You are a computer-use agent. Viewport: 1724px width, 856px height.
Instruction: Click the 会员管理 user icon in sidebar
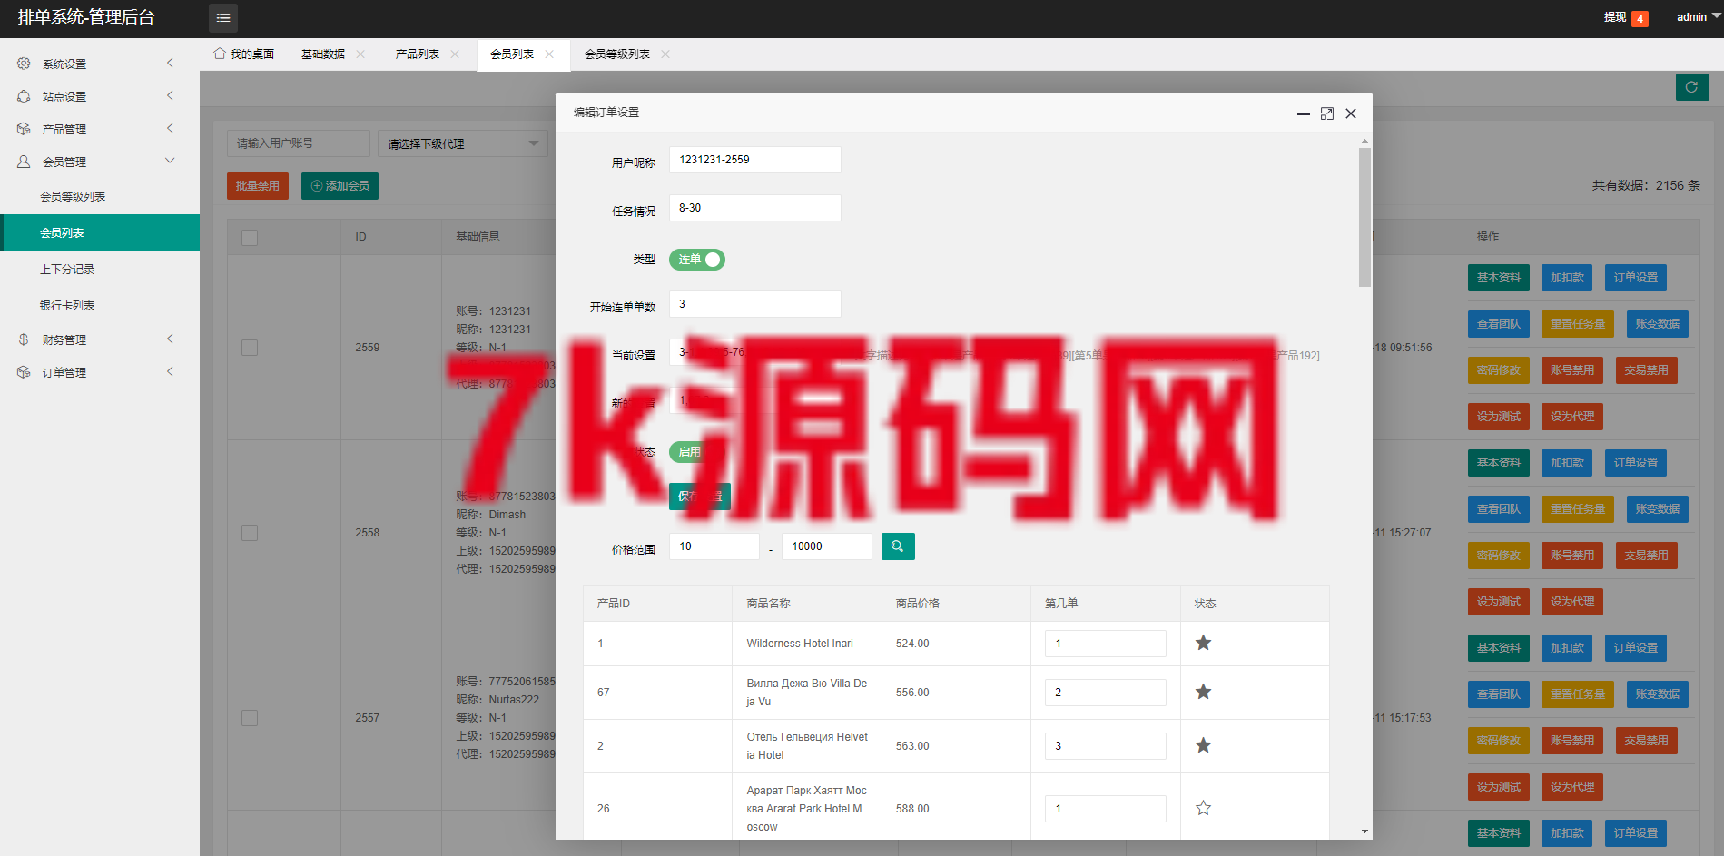click(x=24, y=162)
